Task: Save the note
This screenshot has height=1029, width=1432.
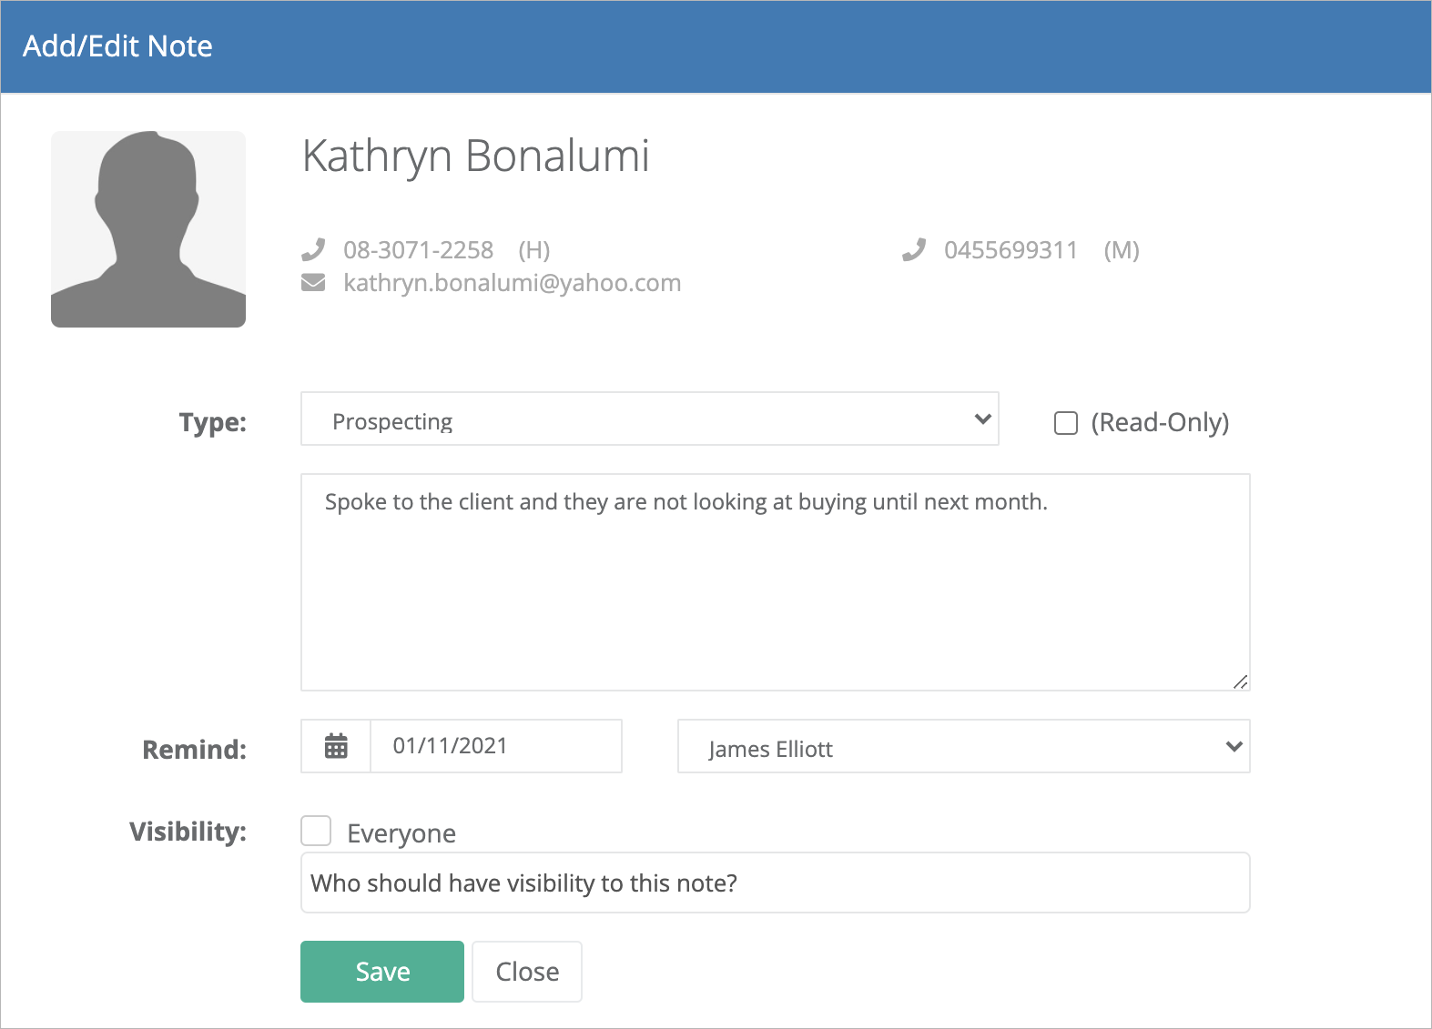Action: coord(382,972)
